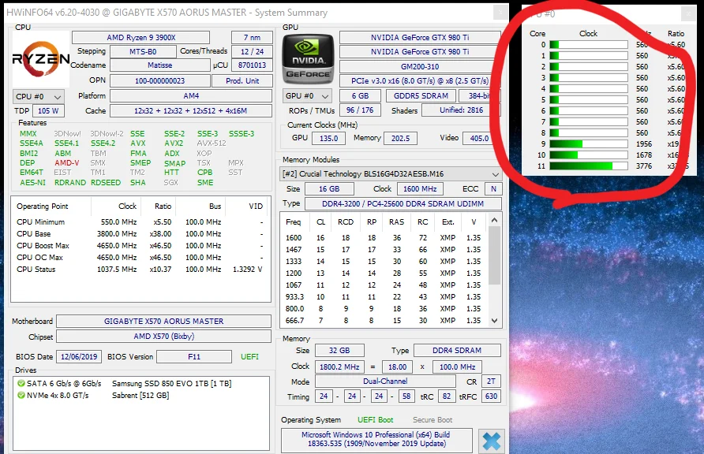This screenshot has width=704, height=454.
Task: Click the 12 / 24 cores/threads field
Action: coord(252,51)
